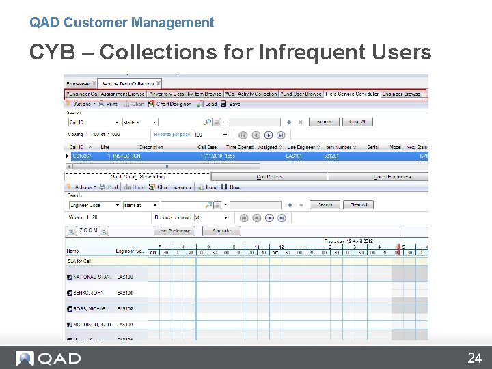492x369 pixels.
Task: Click engineer icon beside ROSS, MICHAEL row
Action: 70,308
